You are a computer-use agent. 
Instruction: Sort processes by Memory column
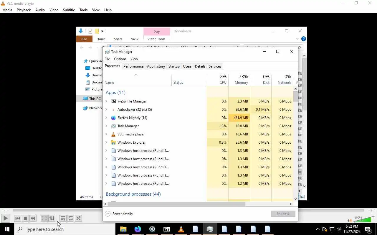(239, 79)
